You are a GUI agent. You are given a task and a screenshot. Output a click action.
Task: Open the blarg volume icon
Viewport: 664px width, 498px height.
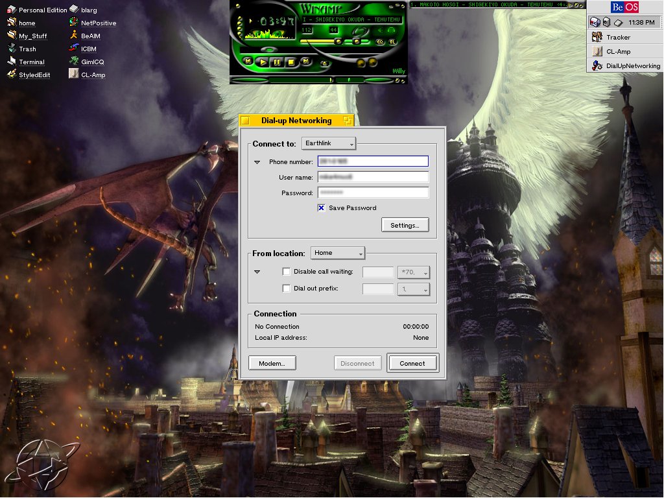(74, 9)
